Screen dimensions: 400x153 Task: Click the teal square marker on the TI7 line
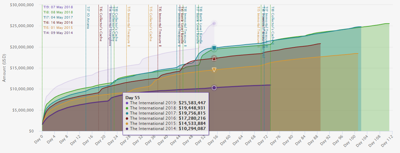tap(214, 48)
